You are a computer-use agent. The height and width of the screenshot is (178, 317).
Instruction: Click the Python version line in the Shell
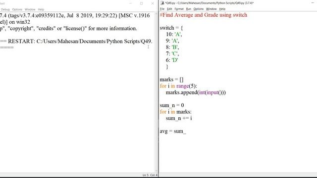[x=75, y=15]
